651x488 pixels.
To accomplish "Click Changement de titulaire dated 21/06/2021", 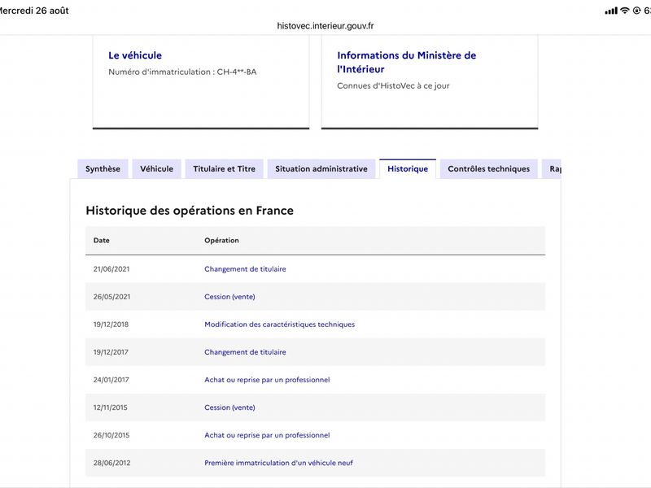I will tap(245, 269).
